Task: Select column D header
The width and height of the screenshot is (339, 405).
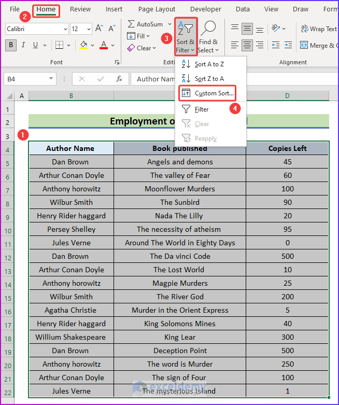Action: pos(287,96)
